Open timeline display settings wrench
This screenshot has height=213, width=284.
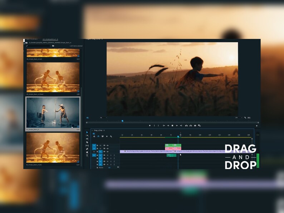[x=111, y=137]
